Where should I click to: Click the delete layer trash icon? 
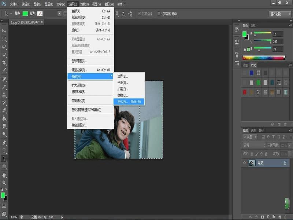point(285,217)
